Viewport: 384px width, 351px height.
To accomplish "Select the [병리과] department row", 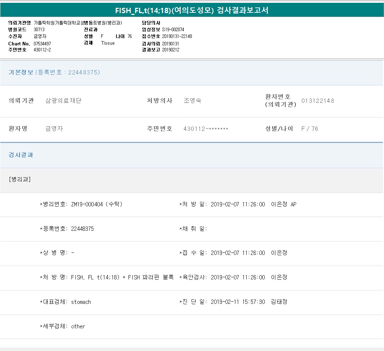I will point(20,179).
